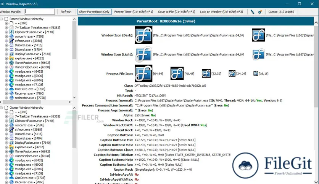Toggle Freeze Timer (Ctrl+Shift+F1)
Image resolution: width=319 pixels, height=184 pixels.
(134, 12)
